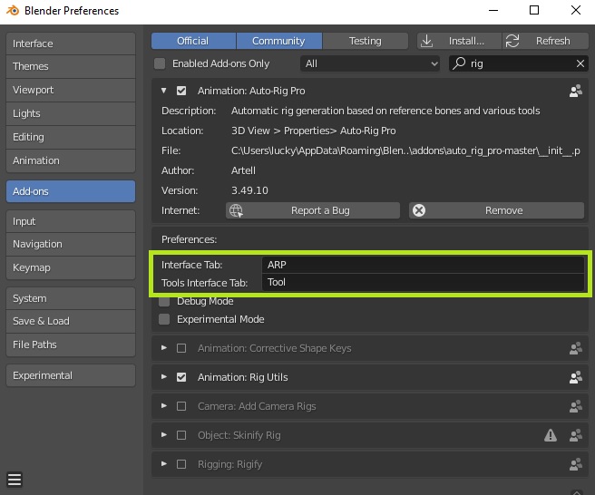Viewport: 595px width, 495px height.
Task: Open the Experimental preferences section
Action: point(71,375)
